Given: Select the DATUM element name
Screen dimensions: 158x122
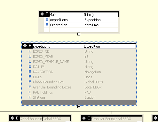Looking at the screenshot, I should click(39, 67).
